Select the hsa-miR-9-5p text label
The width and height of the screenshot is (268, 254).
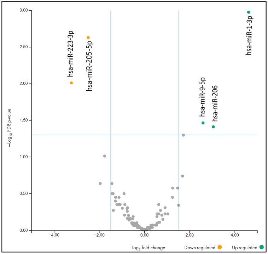203,97
